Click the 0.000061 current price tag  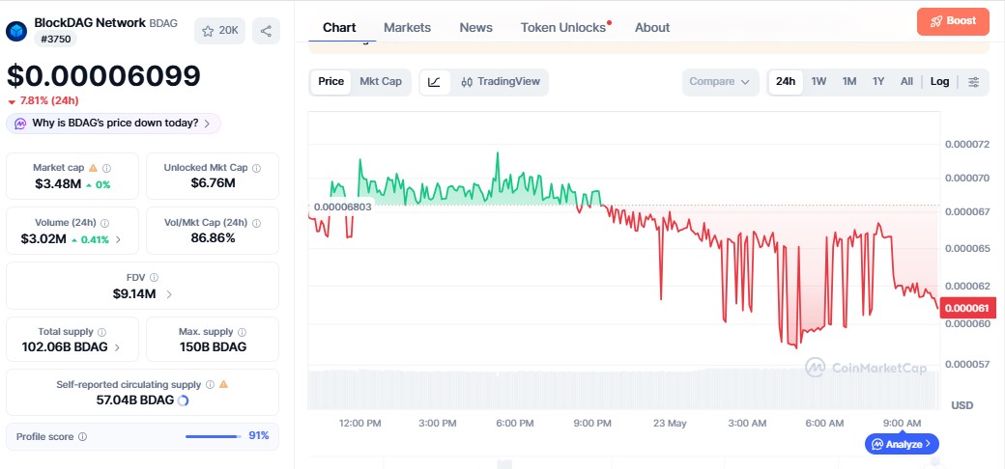(968, 308)
